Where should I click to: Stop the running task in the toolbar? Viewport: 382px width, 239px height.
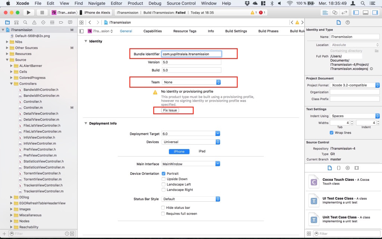pyautogui.click(x=42, y=12)
